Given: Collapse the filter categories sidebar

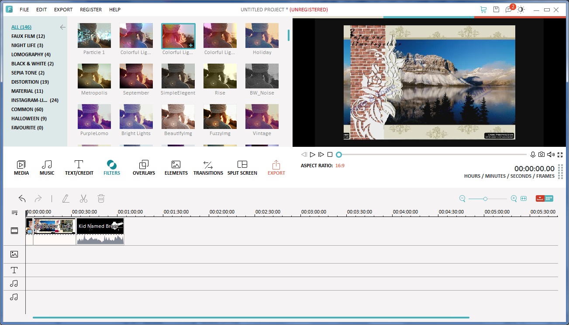Looking at the screenshot, I should point(62,27).
